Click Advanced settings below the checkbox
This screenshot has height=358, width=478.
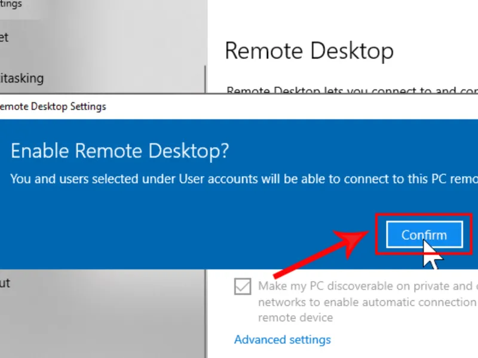283,340
